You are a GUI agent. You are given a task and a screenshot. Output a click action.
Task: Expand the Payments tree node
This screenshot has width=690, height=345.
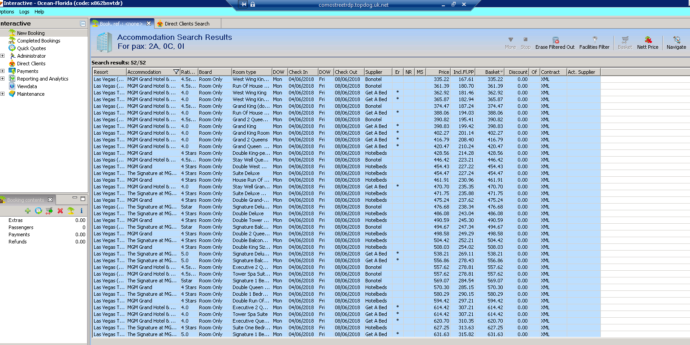[3, 71]
